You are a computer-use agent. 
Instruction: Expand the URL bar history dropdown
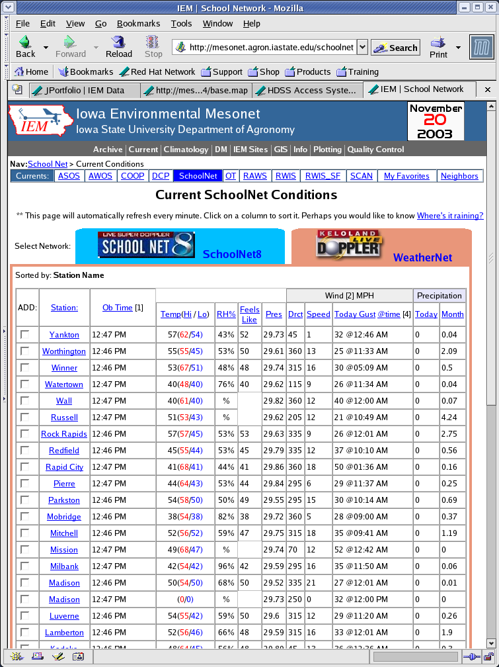click(362, 47)
